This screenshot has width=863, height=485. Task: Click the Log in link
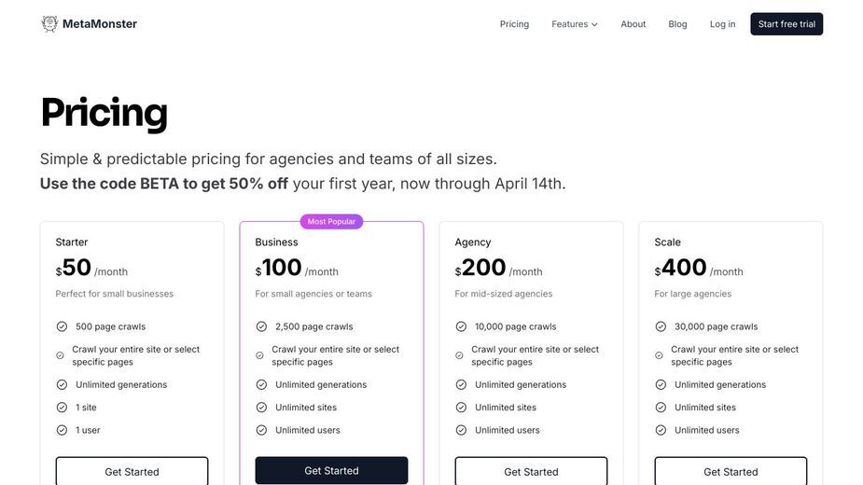pos(722,24)
